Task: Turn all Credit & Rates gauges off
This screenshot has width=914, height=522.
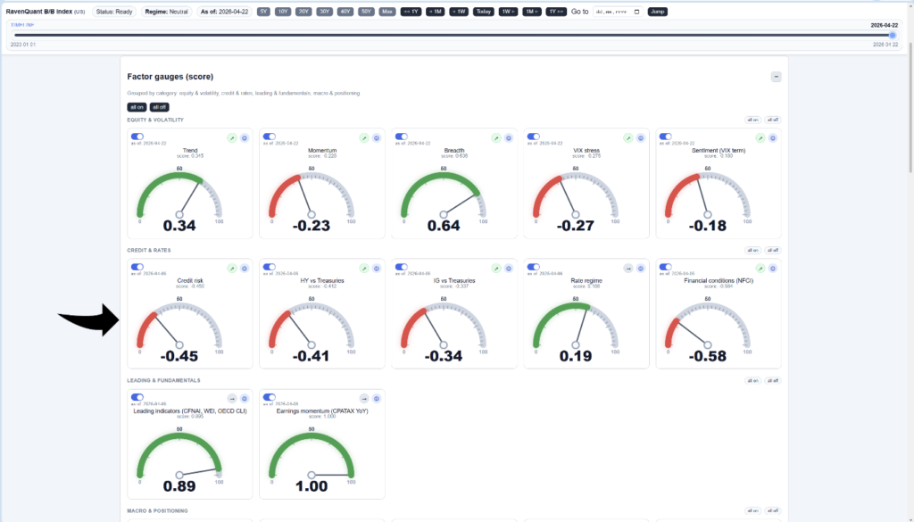Action: click(x=773, y=250)
